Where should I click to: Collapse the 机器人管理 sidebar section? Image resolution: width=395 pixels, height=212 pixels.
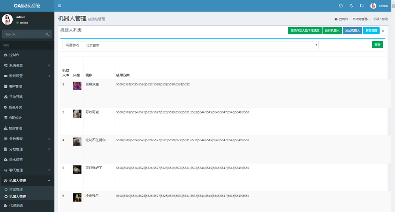(27, 181)
